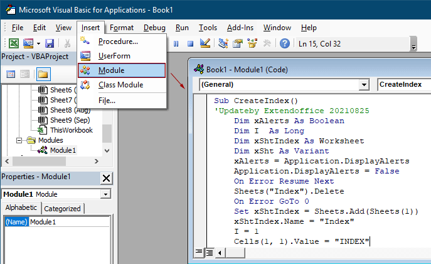Open Visual Basic Help question mark icon
This screenshot has height=264, width=431.
click(284, 43)
